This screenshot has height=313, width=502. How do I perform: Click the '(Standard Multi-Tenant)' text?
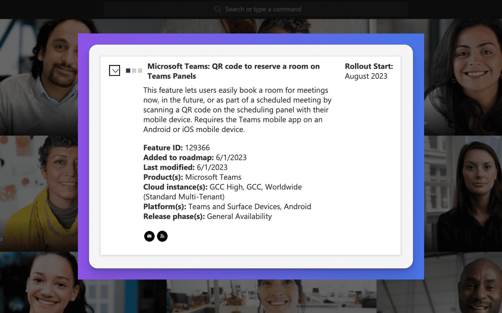[184, 197]
